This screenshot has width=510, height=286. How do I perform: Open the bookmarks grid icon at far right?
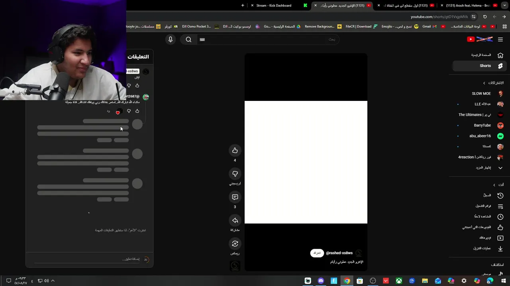tap(504, 27)
